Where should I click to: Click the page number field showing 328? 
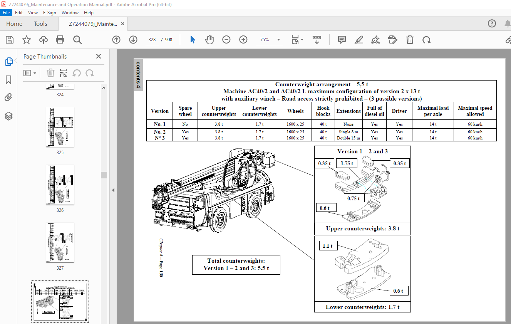(x=152, y=40)
